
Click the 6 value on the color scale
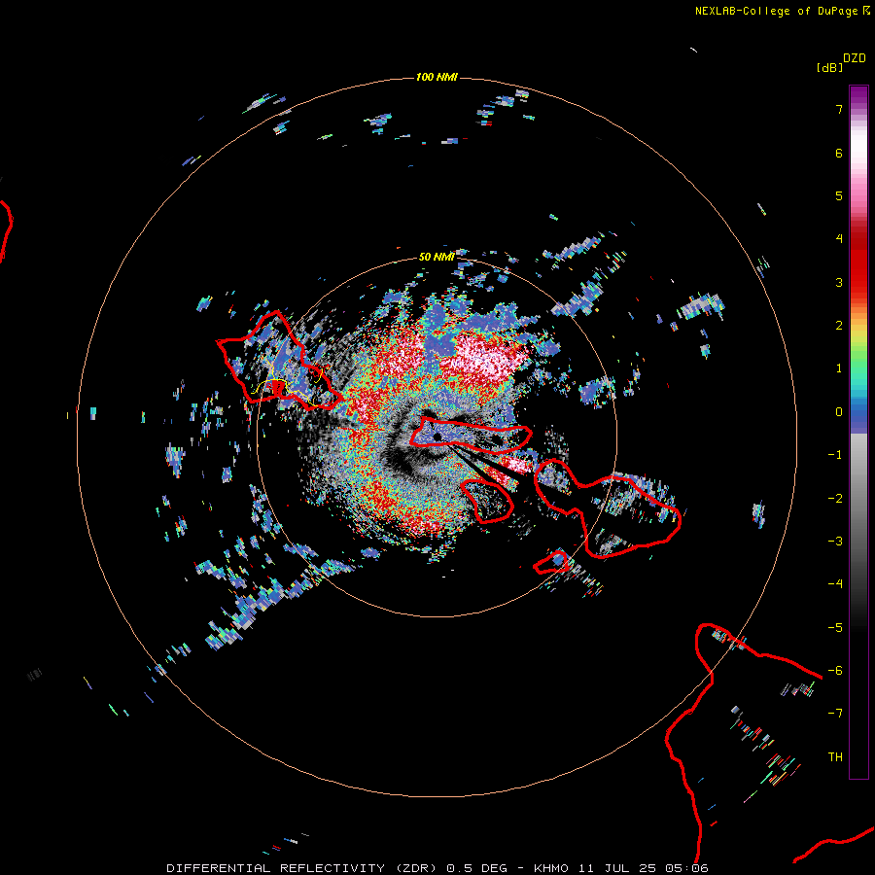click(x=839, y=153)
